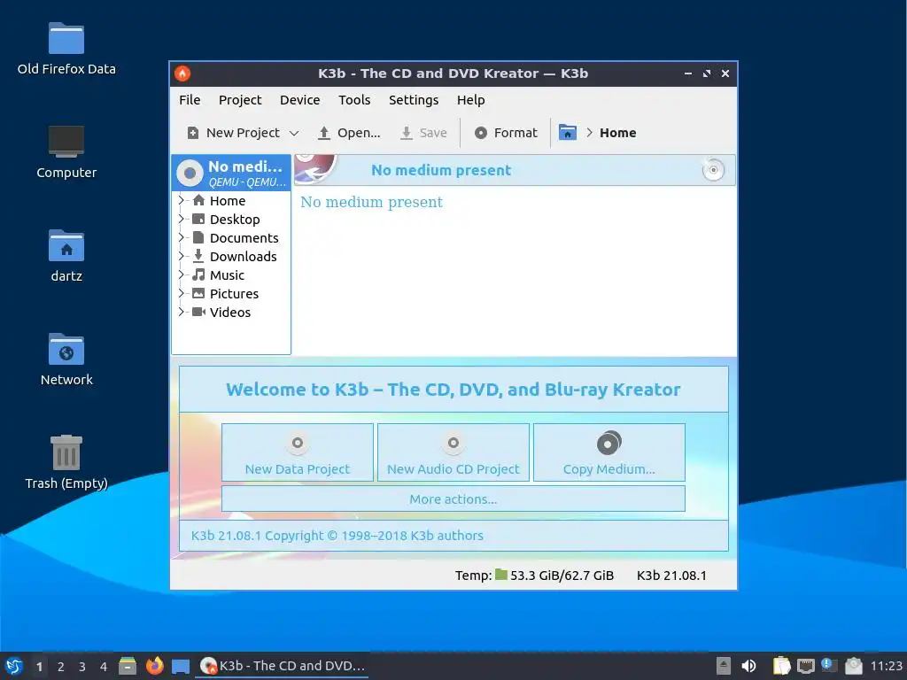Open the Old Firefox Data desktop folder

(x=66, y=49)
